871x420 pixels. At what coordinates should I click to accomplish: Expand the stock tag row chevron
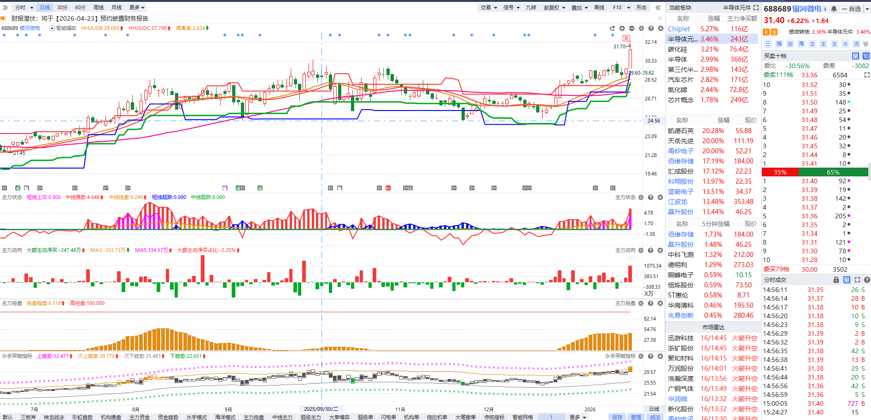point(866,44)
